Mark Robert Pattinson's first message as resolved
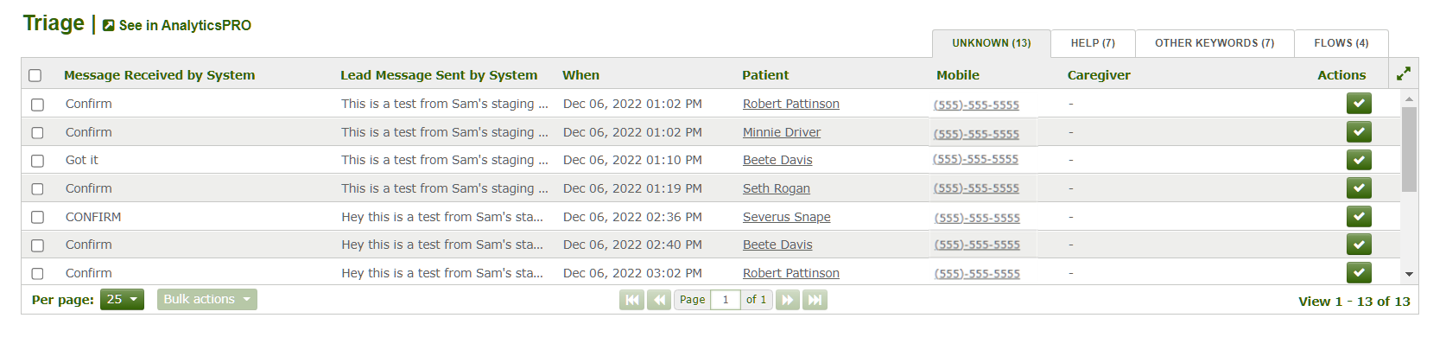 click(1359, 104)
